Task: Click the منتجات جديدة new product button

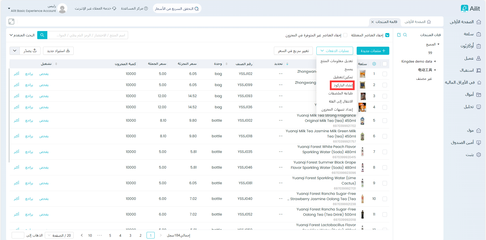Action: tap(373, 51)
